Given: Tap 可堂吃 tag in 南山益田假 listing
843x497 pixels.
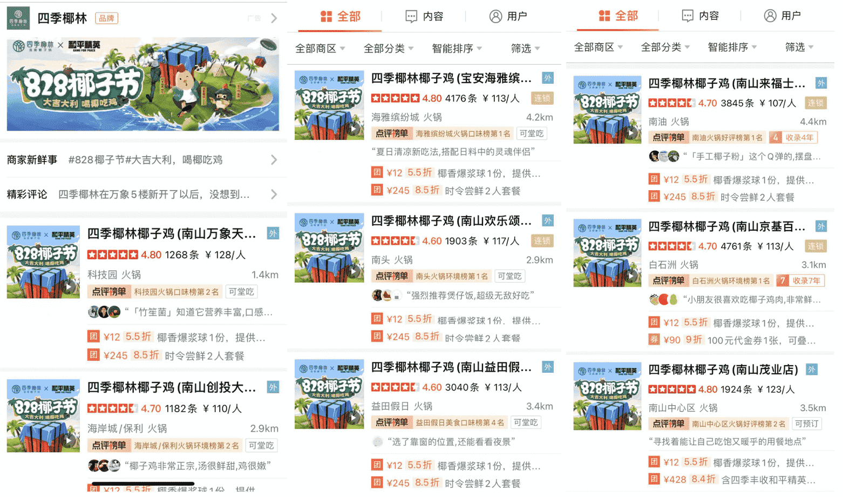Looking at the screenshot, I should [526, 422].
